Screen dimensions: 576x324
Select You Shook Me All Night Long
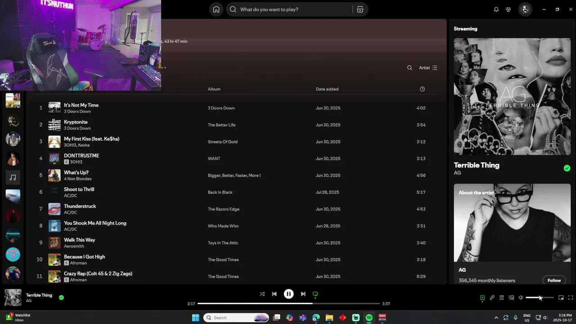(95, 223)
